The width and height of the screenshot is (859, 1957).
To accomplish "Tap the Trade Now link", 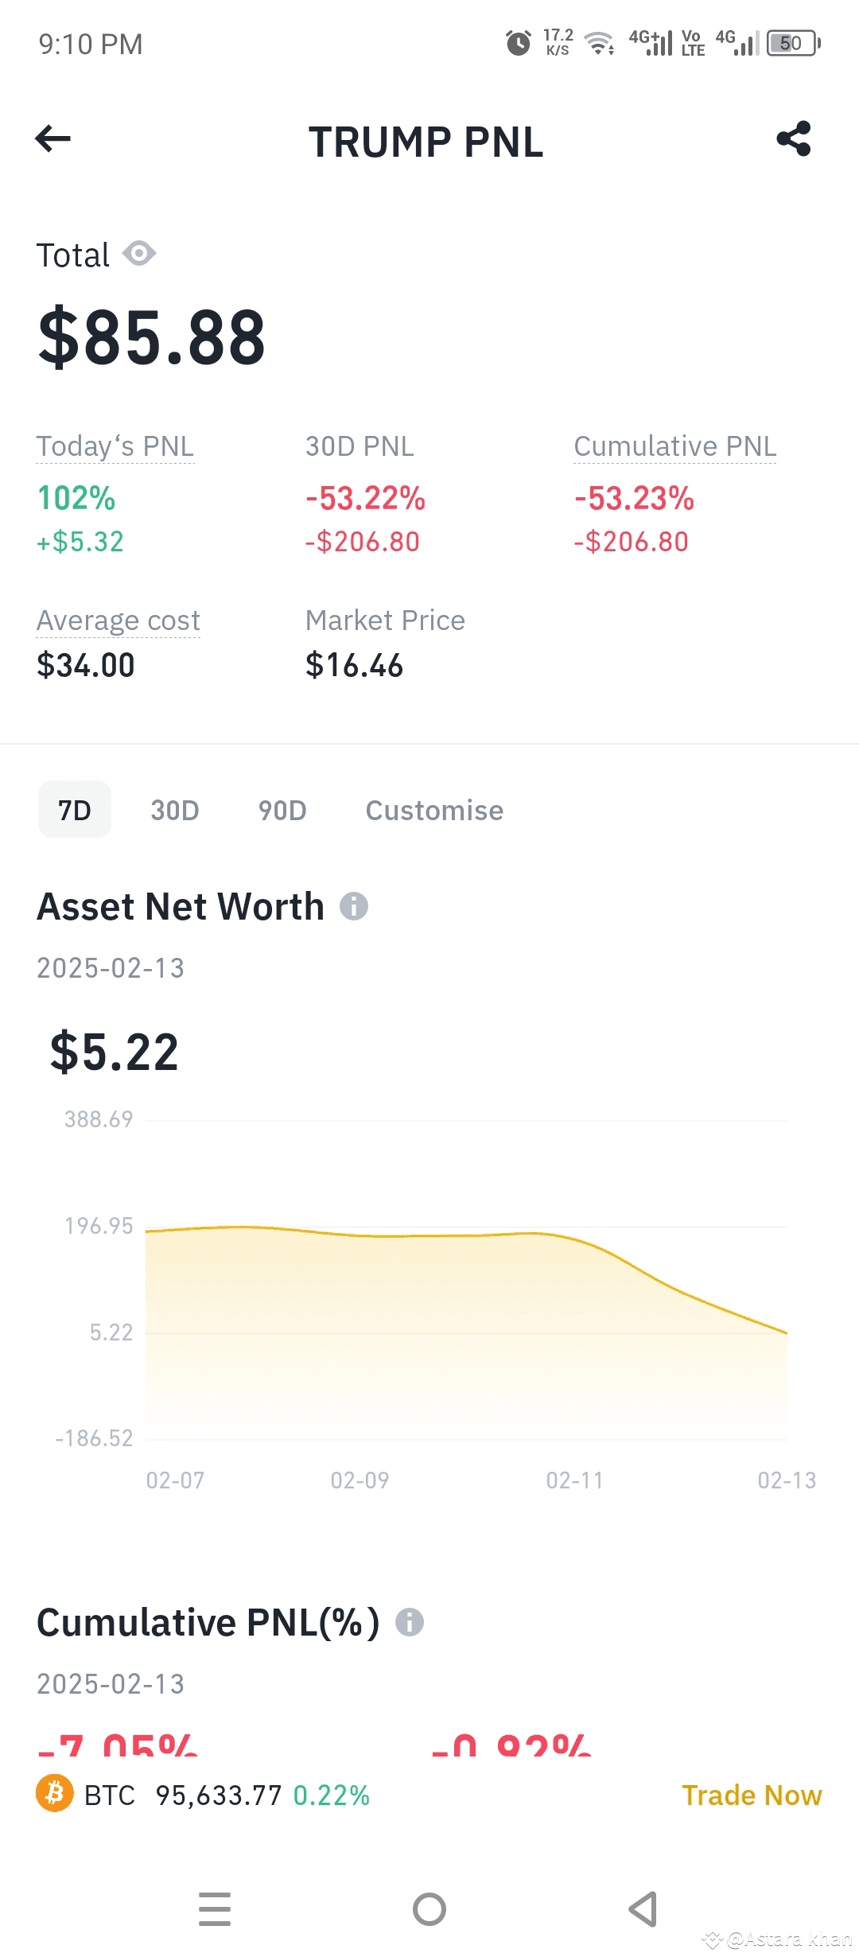I will (752, 1795).
